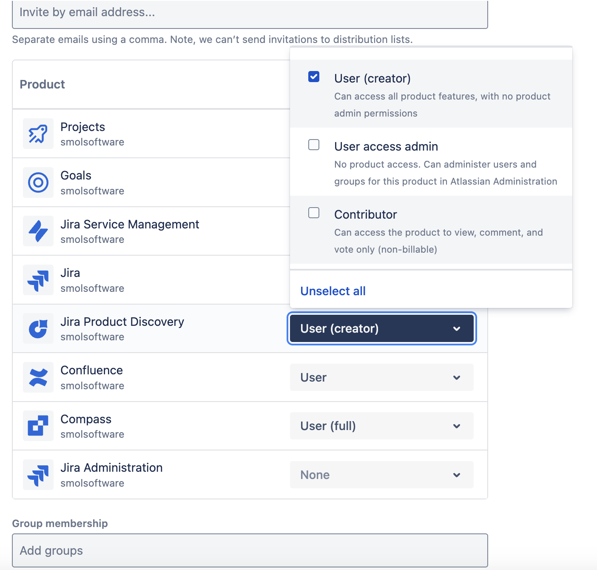Click the Jira Service Management product name
597x570 pixels.
[x=130, y=224]
